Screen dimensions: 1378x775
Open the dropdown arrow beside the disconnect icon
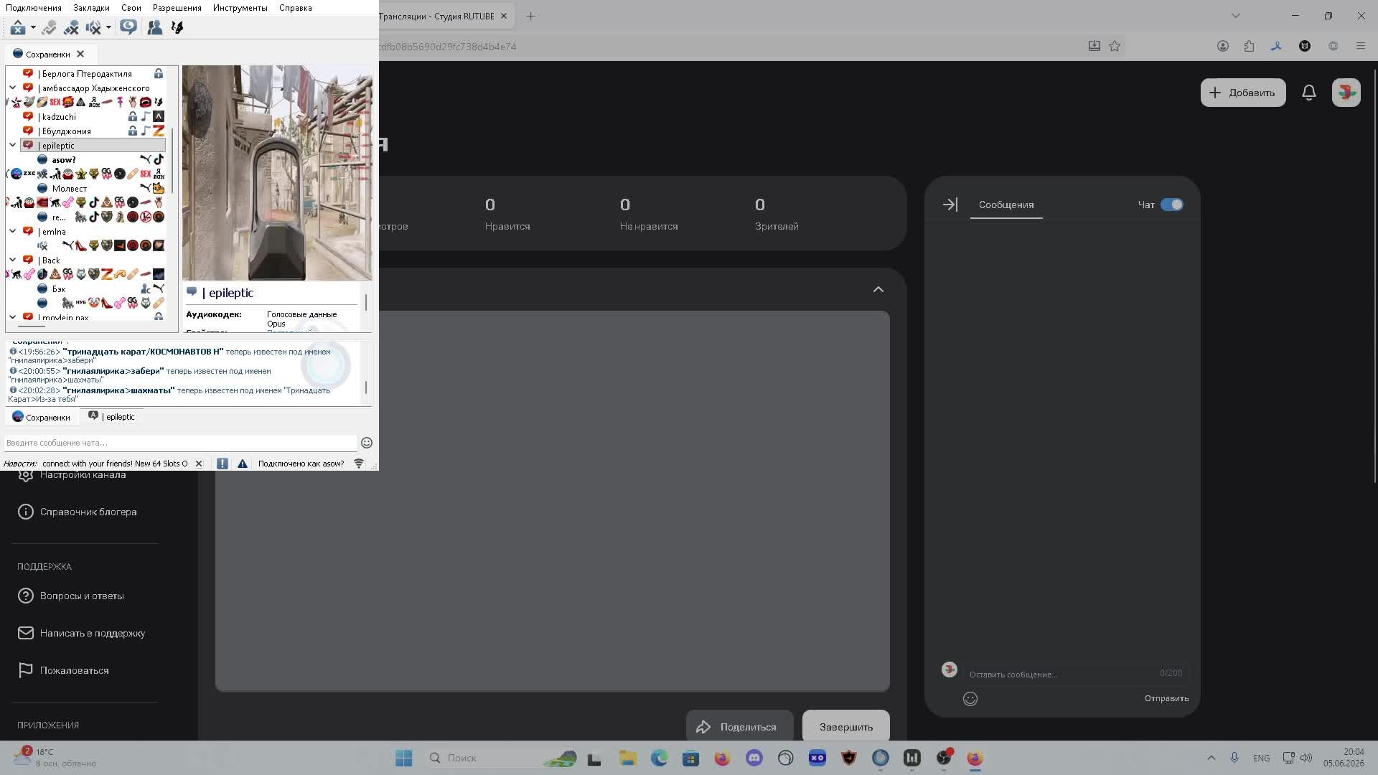33,27
